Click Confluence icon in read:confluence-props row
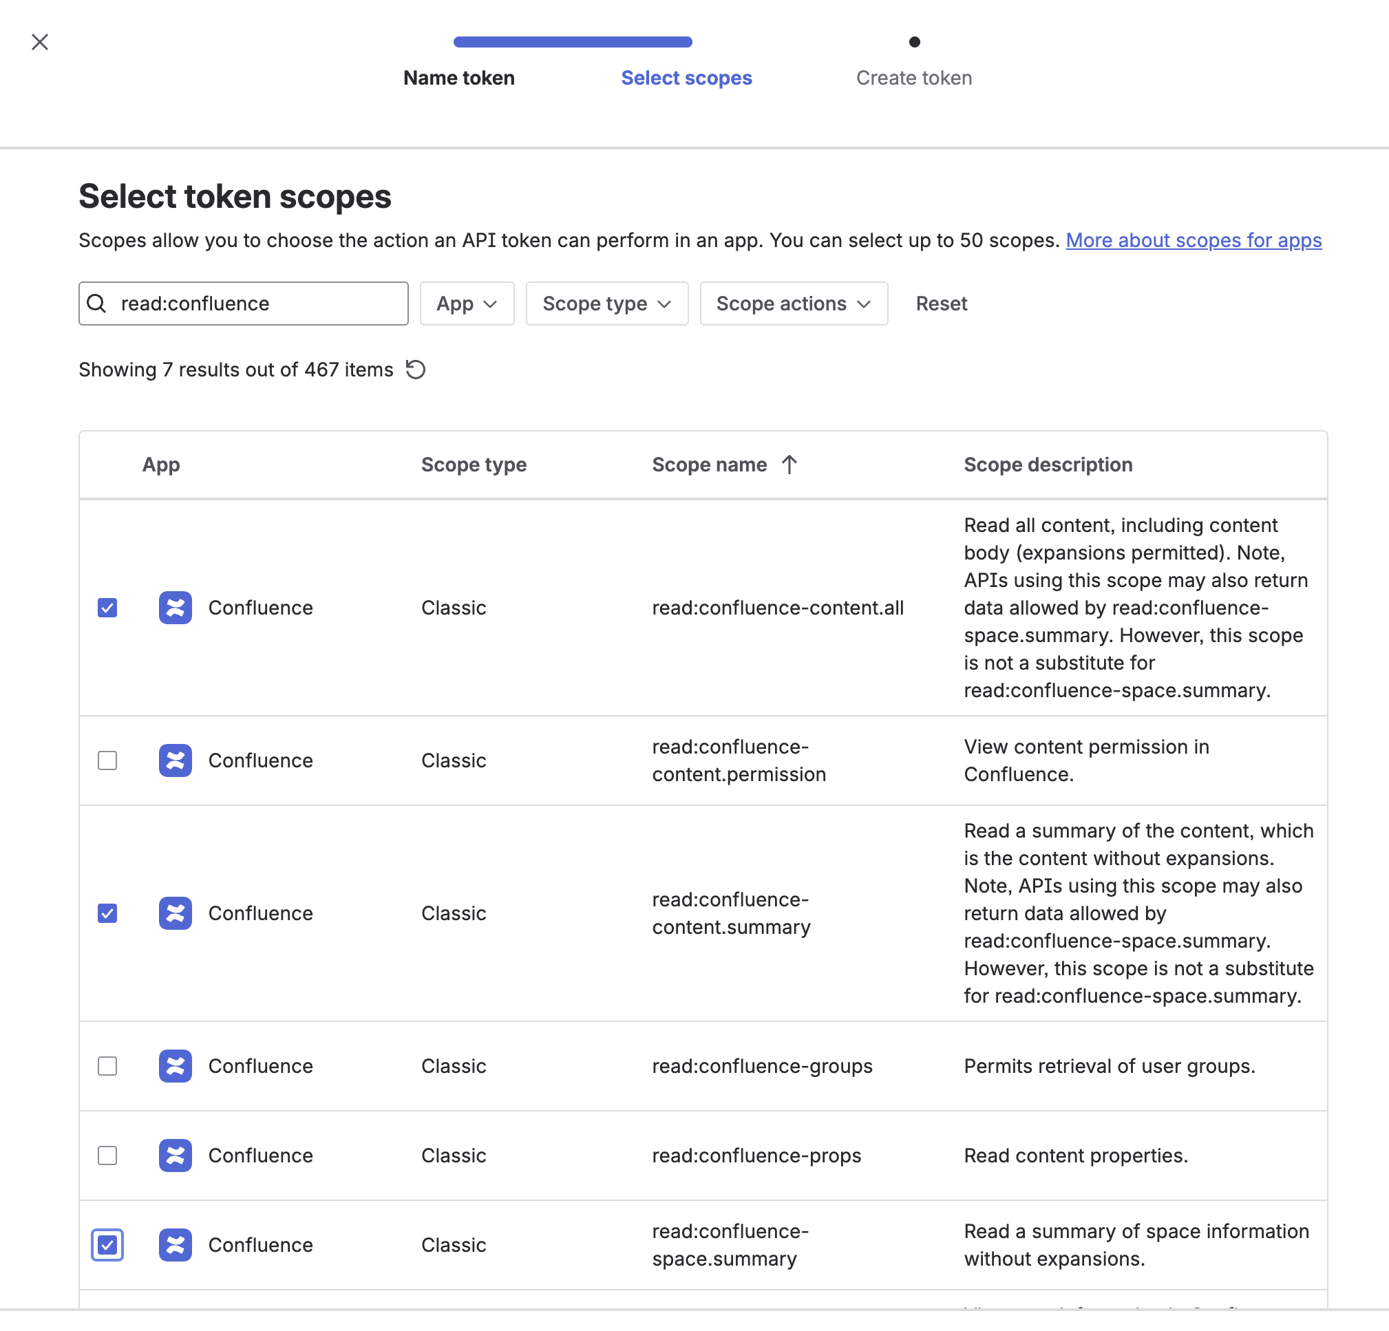The height and width of the screenshot is (1331, 1389). click(x=175, y=1155)
